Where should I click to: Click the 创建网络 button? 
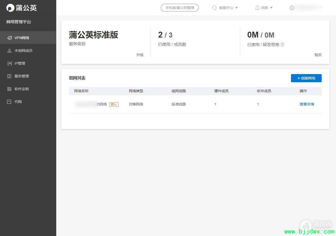click(x=306, y=78)
